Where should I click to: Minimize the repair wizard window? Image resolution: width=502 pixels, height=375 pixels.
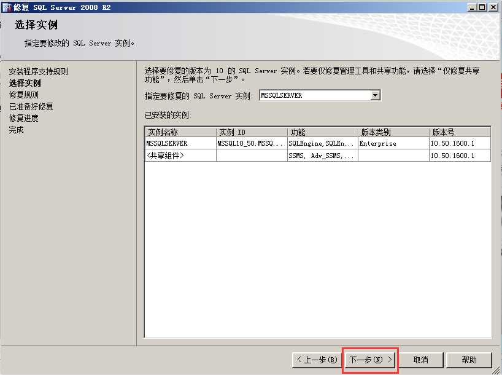[x=471, y=7]
